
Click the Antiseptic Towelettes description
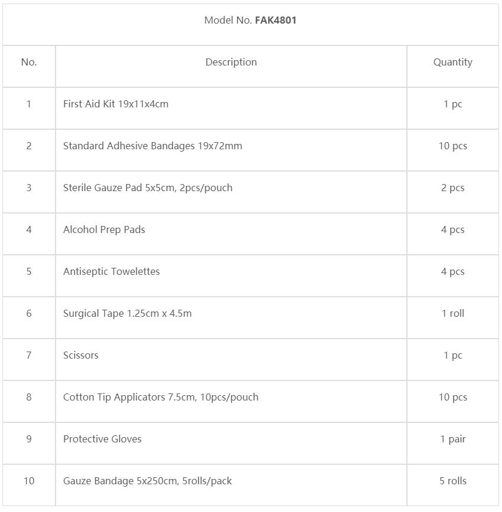coord(111,271)
